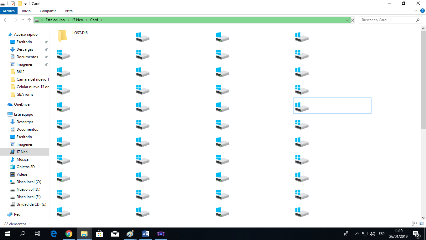Select Red in the navigation pane

[17, 214]
